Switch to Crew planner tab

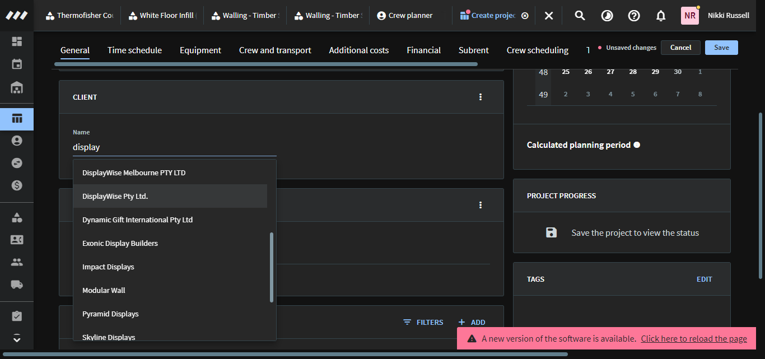405,16
